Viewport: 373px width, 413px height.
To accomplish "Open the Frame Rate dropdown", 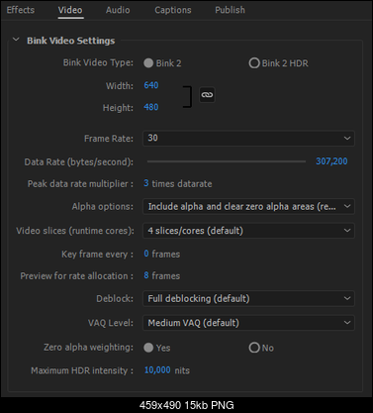I will (x=248, y=138).
